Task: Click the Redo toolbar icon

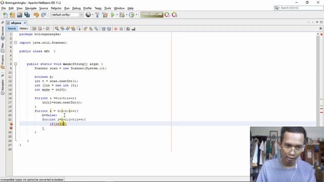Action: click(x=44, y=15)
